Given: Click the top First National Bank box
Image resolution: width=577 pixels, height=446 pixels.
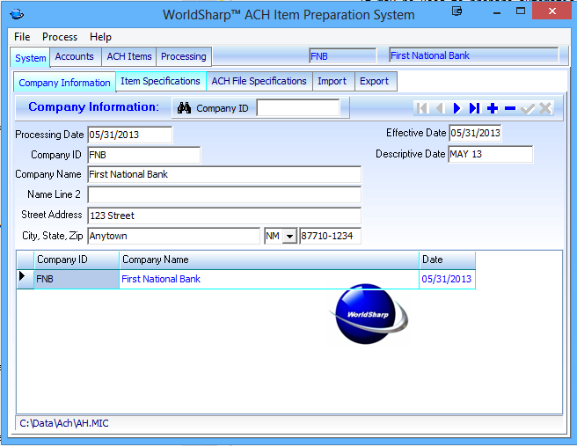Looking at the screenshot, I should 474,55.
